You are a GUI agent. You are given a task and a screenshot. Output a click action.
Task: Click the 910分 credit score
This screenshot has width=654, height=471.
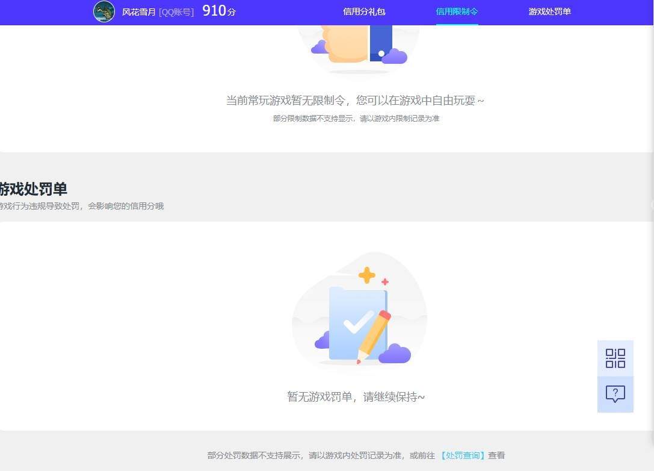pos(219,11)
